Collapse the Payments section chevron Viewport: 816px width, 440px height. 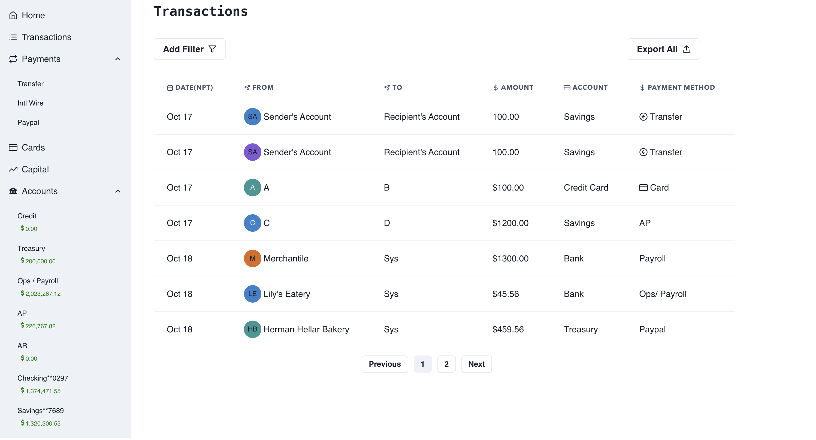coord(117,59)
